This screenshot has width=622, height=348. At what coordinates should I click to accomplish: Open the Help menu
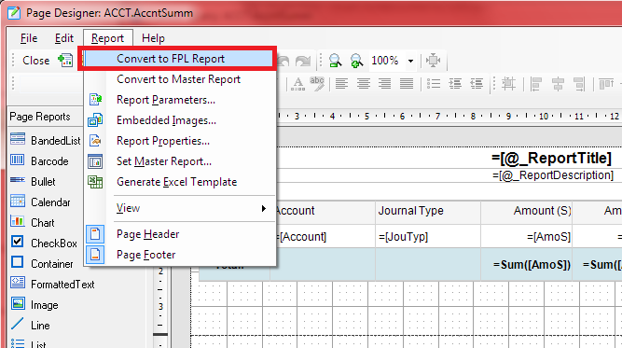[x=153, y=38]
